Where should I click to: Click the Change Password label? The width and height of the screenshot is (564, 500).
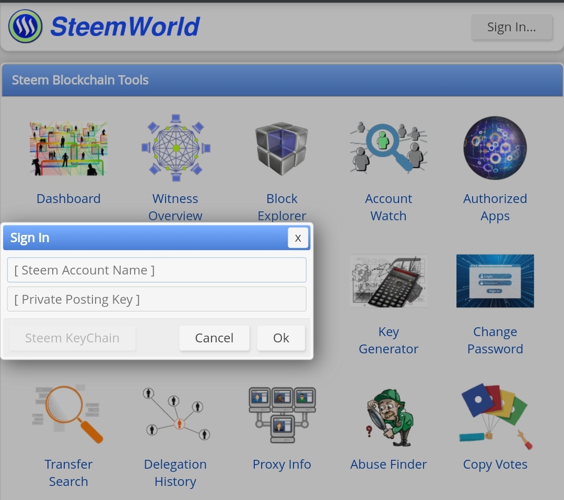click(x=495, y=340)
